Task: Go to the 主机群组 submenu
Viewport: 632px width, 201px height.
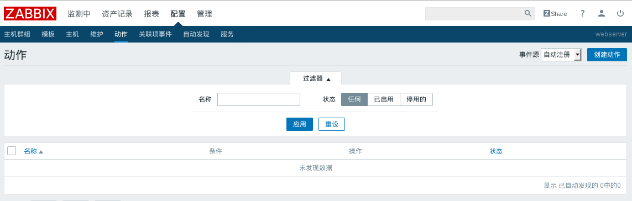Action: pyautogui.click(x=17, y=34)
